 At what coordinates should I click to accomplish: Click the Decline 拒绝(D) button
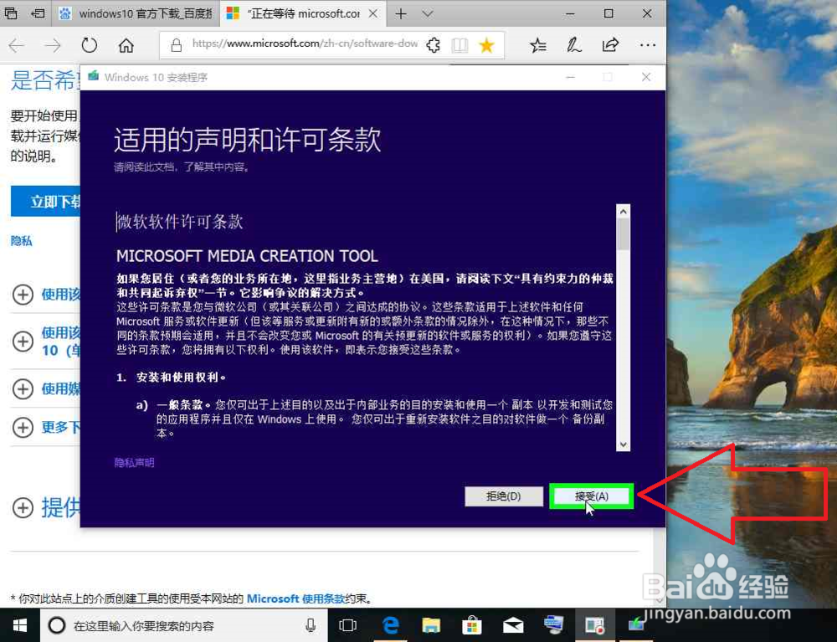[x=503, y=496]
